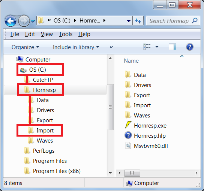The height and width of the screenshot is (191, 204).
Task: Click the Waves folder icon in file list
Action: coord(127,115)
